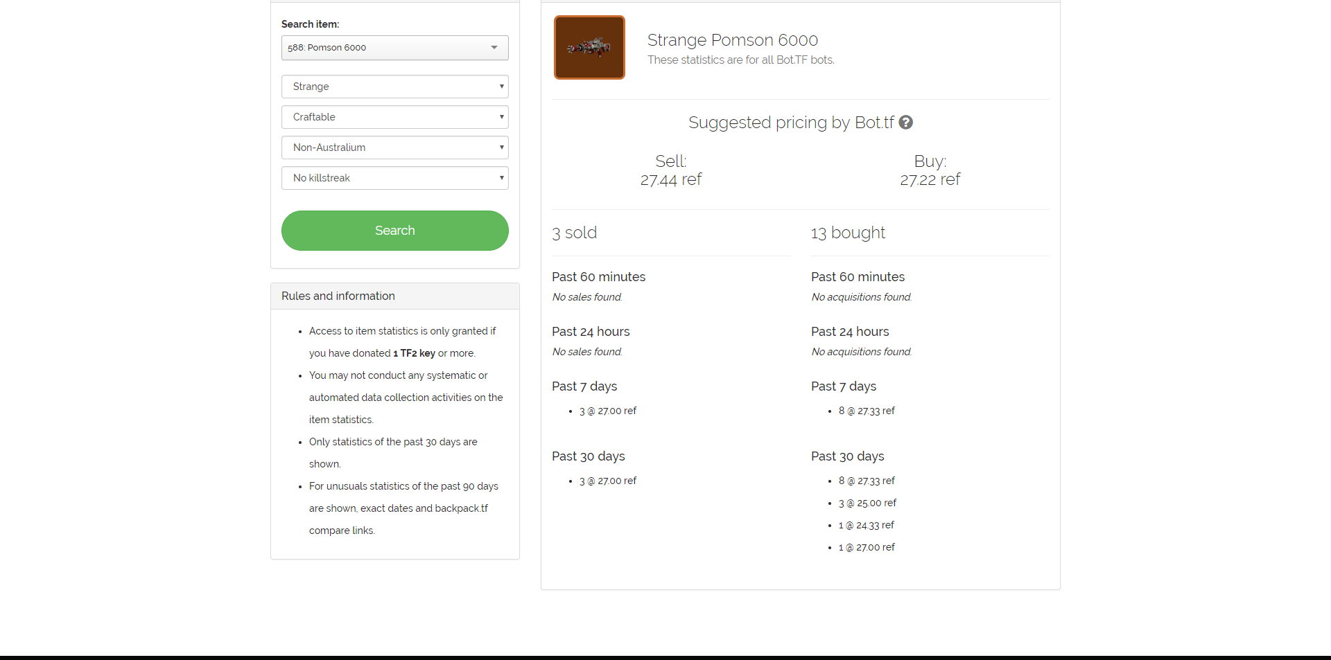1331x660 pixels.
Task: Click the arrow on 588: Pomson 6000 field
Action: (494, 48)
